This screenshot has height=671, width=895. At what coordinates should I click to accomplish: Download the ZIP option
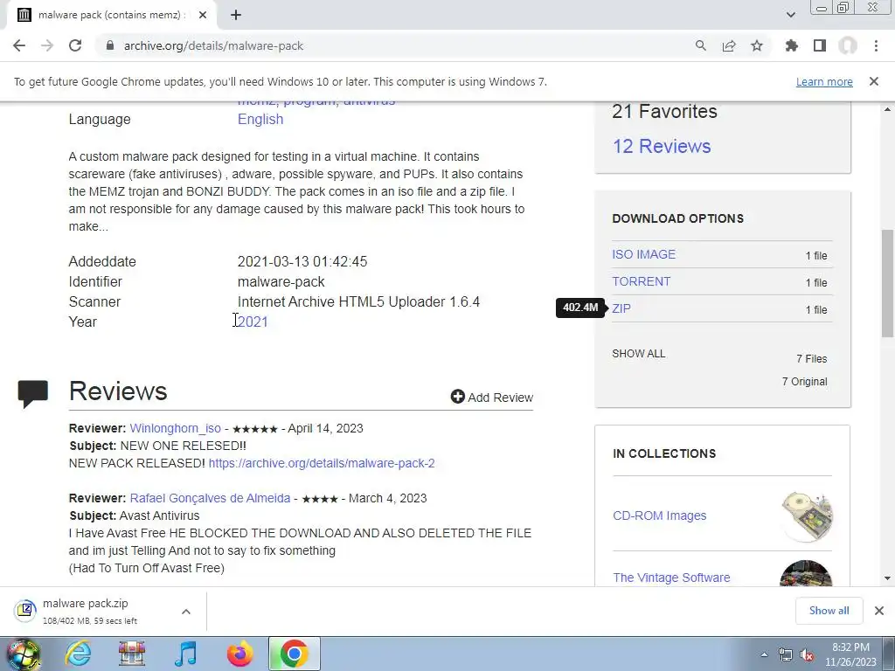pos(621,308)
